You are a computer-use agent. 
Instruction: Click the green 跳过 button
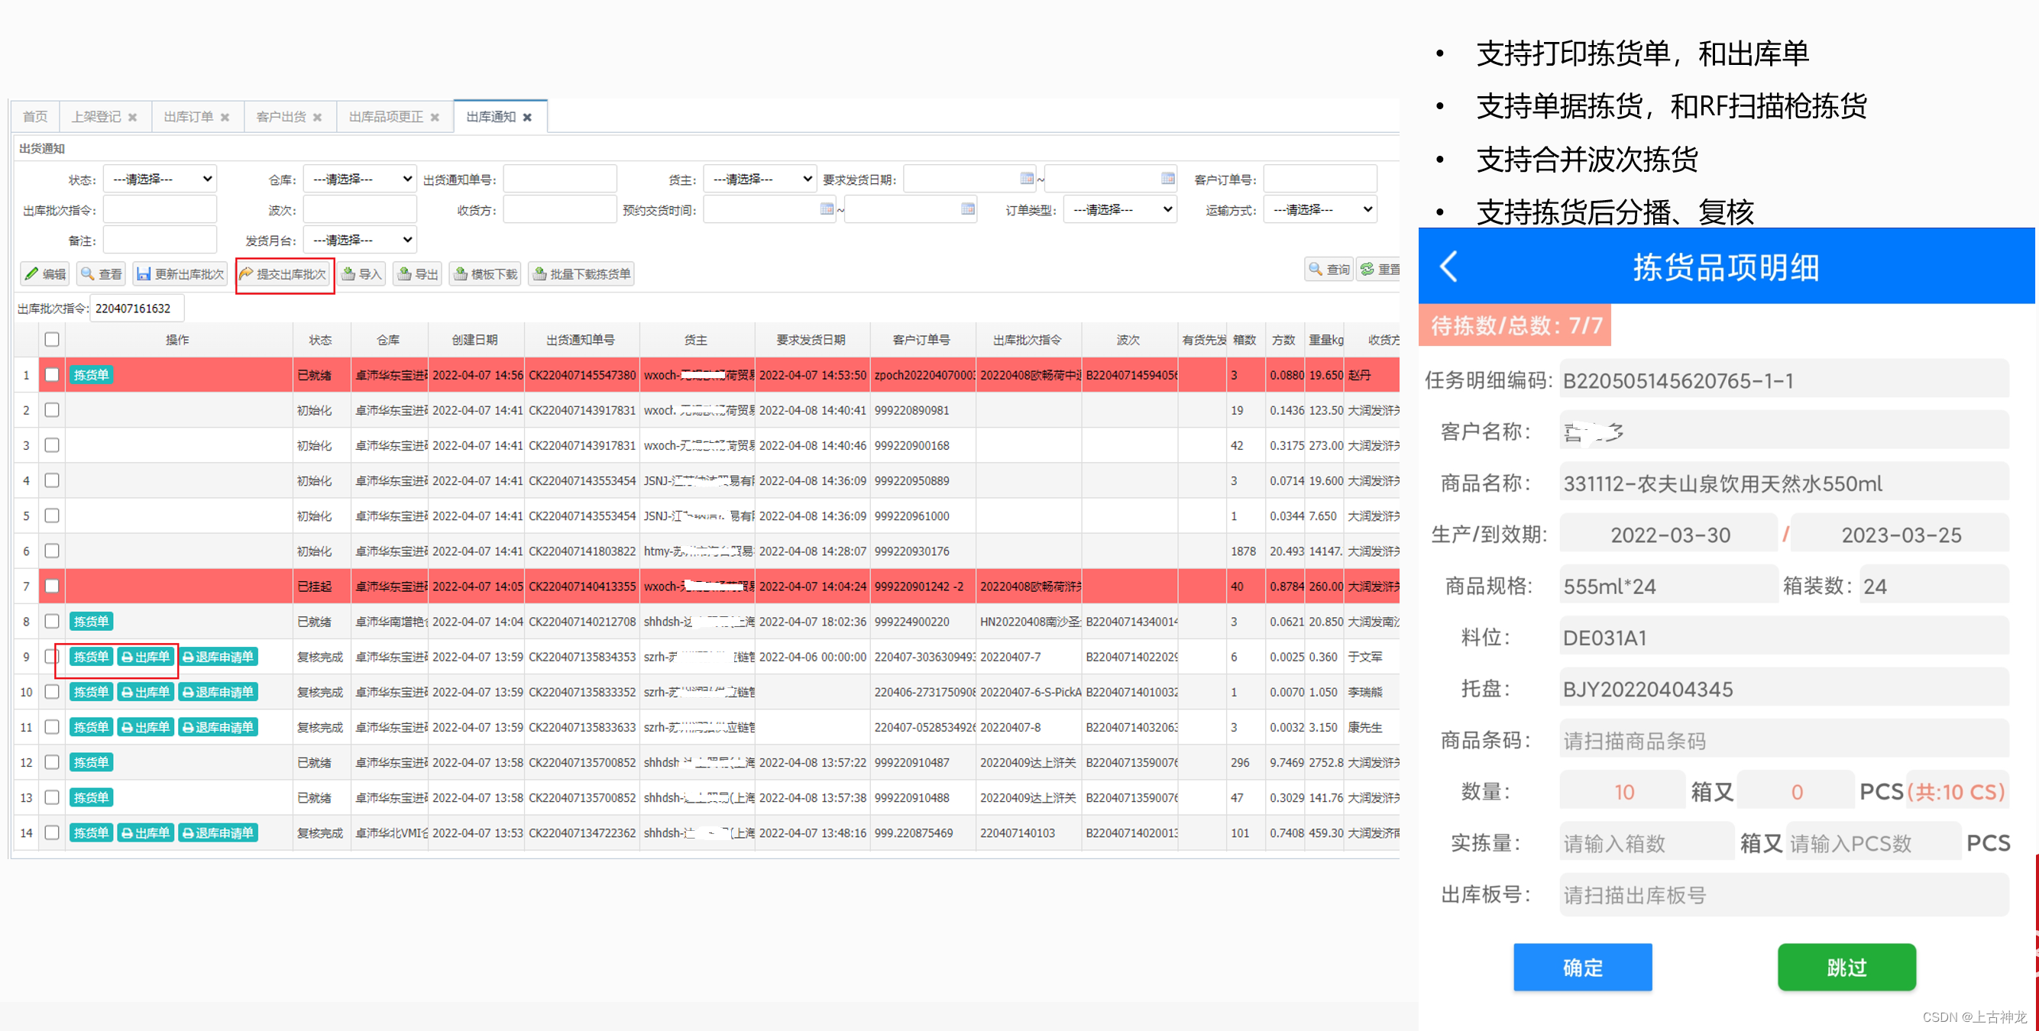pos(1846,966)
